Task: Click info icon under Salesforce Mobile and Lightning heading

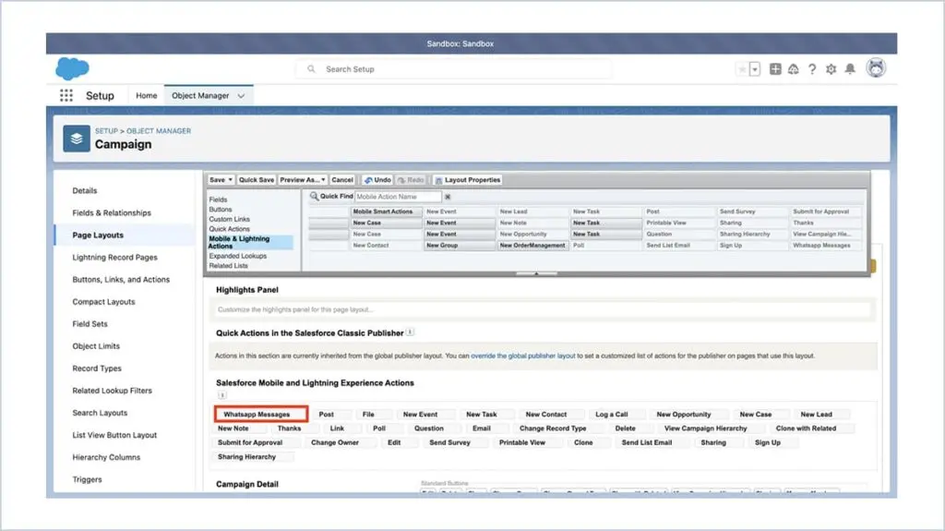Action: point(221,395)
